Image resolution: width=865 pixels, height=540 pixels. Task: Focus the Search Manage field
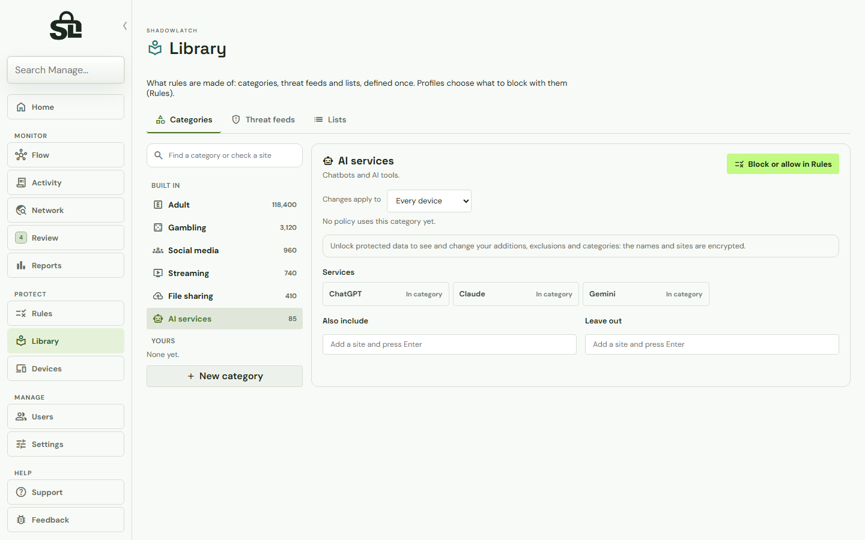tap(65, 70)
